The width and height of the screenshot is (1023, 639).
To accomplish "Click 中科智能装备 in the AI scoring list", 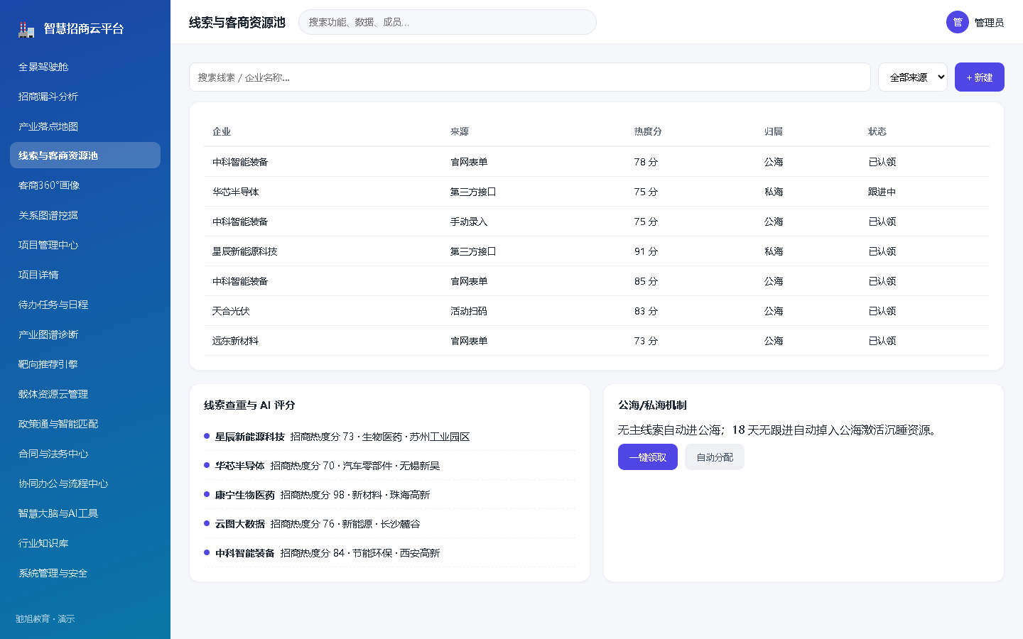I will 245,553.
